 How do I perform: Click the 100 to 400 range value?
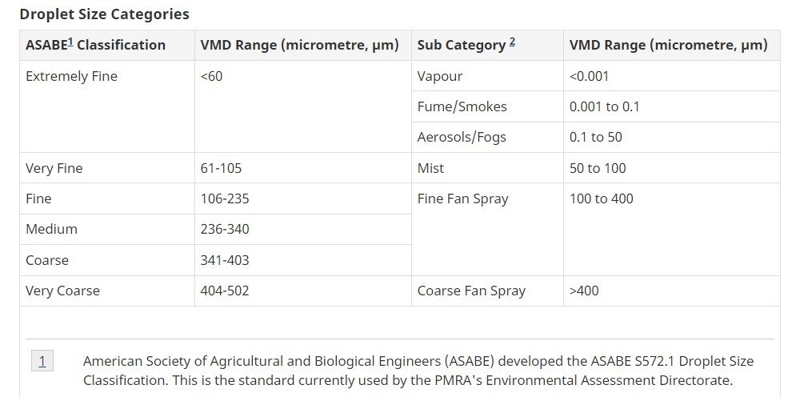[601, 198]
